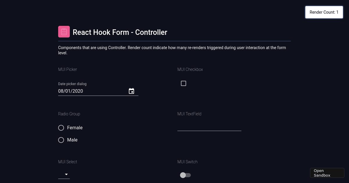Expand the MUI Select dropdown arrow
The height and width of the screenshot is (183, 349).
point(66,174)
